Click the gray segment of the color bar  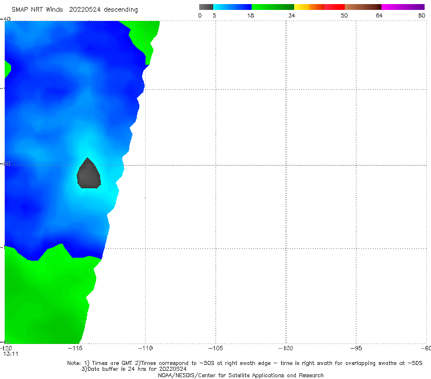[x=206, y=7]
